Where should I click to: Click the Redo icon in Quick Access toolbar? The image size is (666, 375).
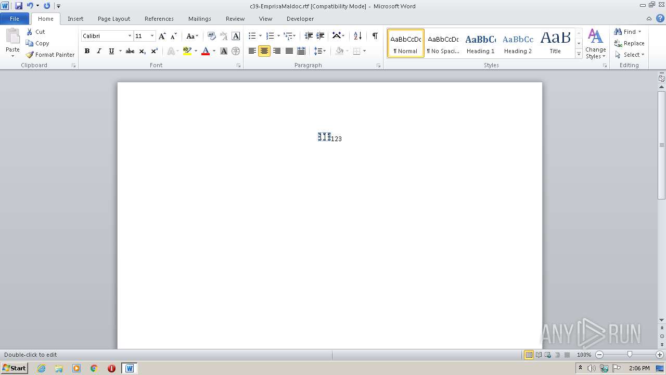point(47,6)
